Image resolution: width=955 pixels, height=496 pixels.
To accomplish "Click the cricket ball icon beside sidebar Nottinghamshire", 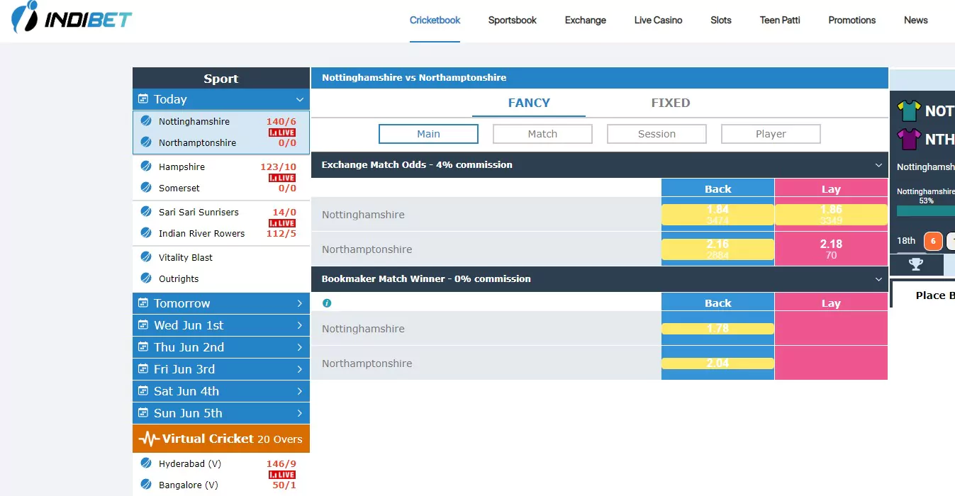I will coord(146,121).
